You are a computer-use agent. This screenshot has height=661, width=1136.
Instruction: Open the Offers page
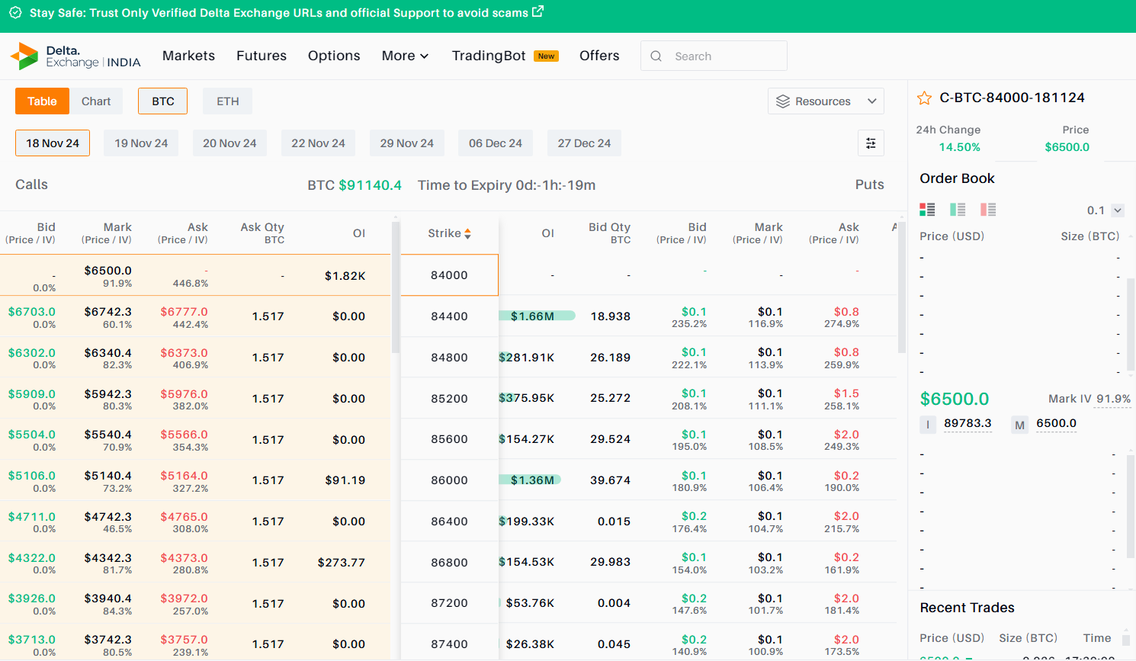tap(599, 56)
